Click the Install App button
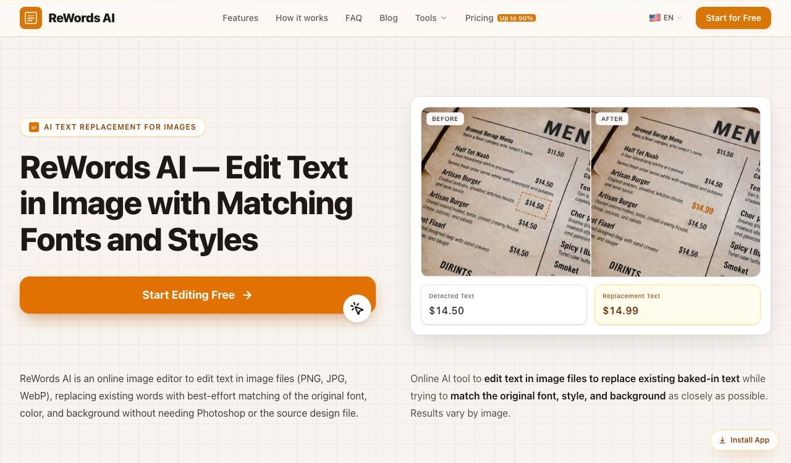 click(x=743, y=440)
